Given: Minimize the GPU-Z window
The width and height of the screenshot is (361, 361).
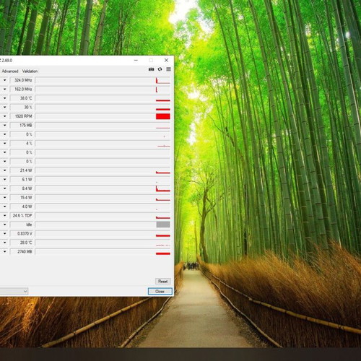Looking at the screenshot, I should click(136, 60).
